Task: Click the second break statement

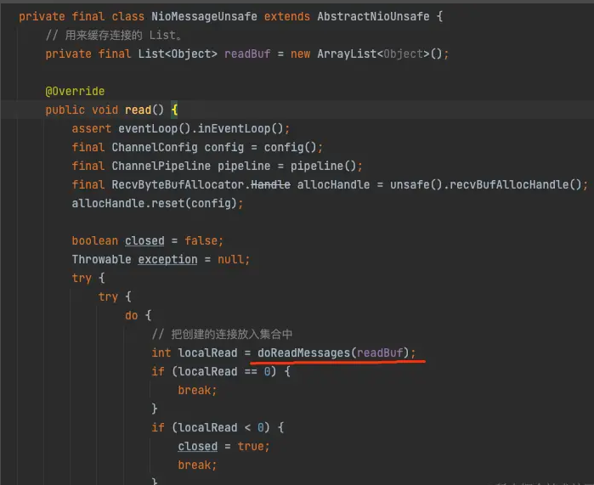Action: (197, 465)
